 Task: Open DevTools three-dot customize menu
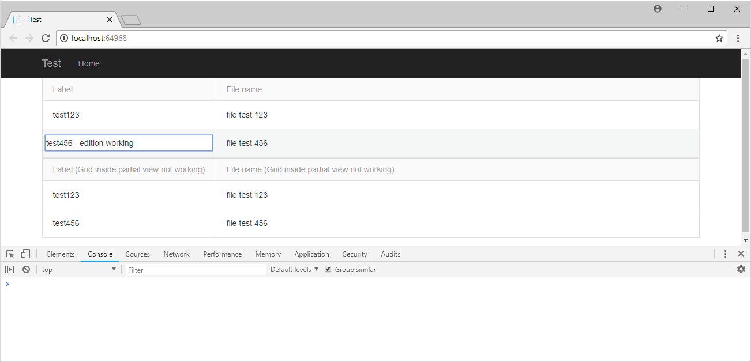tap(725, 254)
